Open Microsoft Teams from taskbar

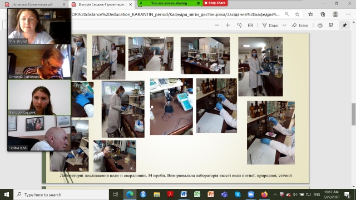click(x=224, y=194)
